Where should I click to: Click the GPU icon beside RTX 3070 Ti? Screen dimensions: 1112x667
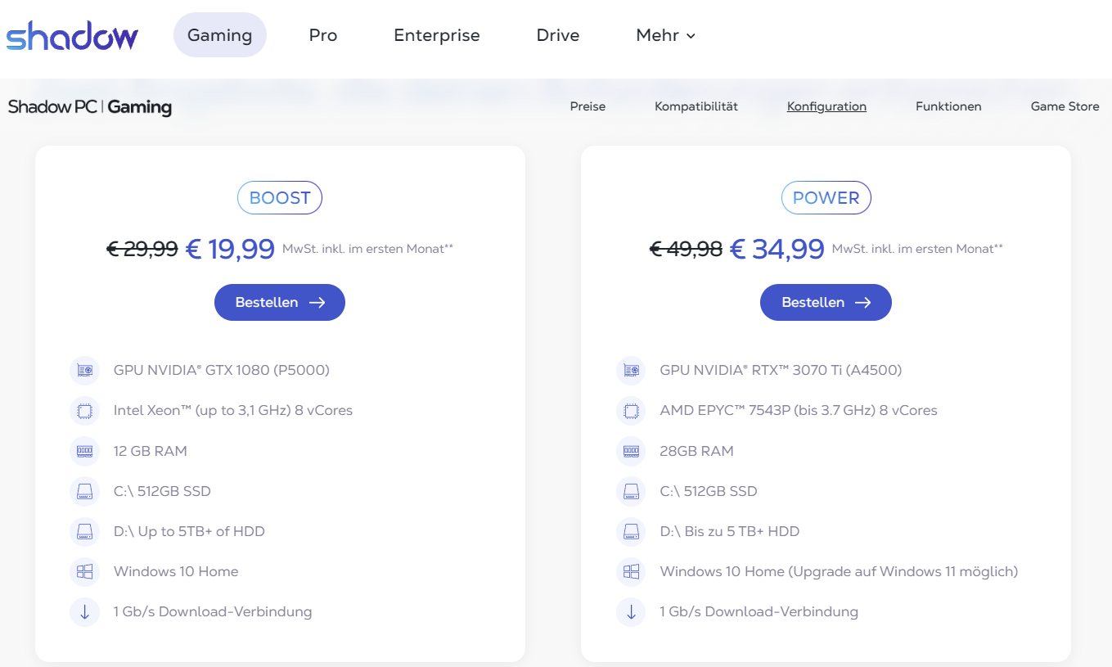coord(631,371)
